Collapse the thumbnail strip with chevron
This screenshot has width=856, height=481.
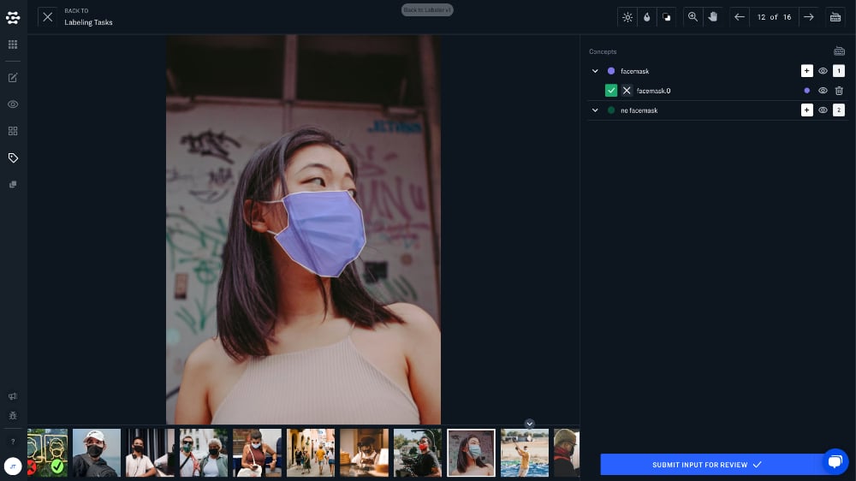pyautogui.click(x=529, y=424)
